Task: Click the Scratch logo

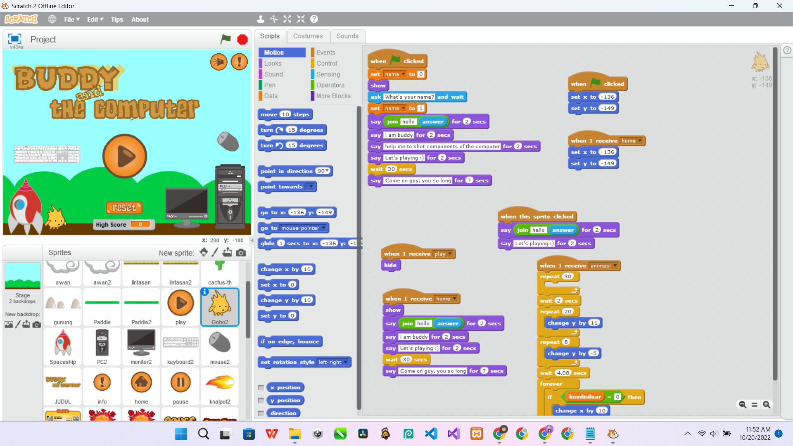Action: point(21,19)
